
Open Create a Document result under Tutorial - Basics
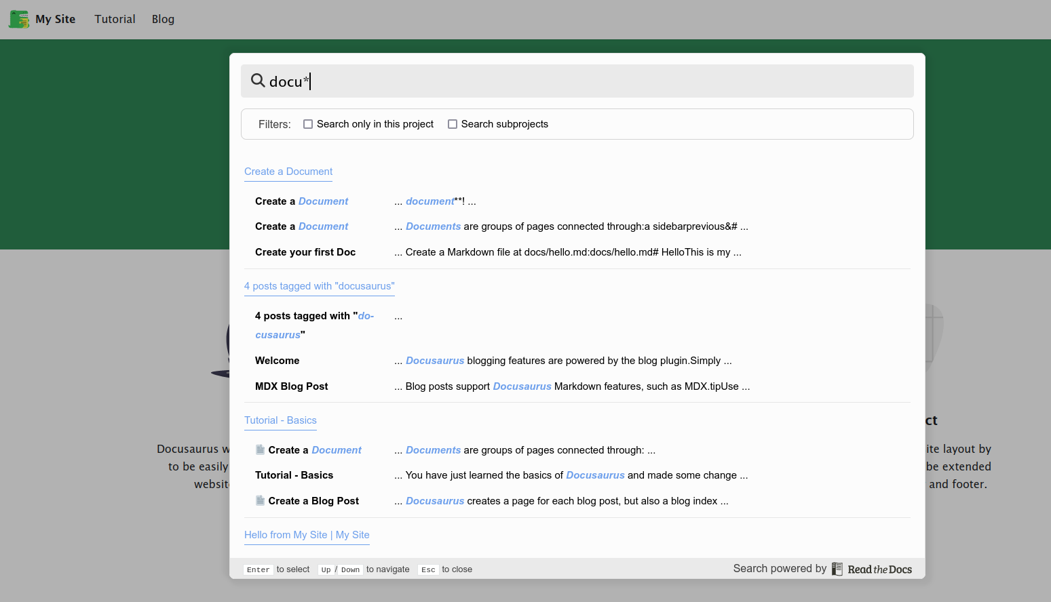click(577, 450)
